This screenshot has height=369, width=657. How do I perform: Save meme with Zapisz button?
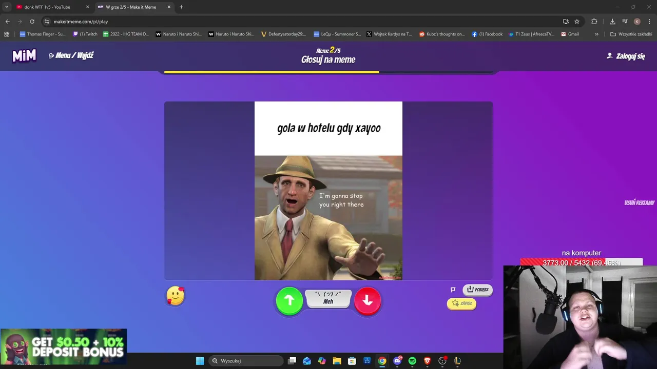tap(461, 303)
